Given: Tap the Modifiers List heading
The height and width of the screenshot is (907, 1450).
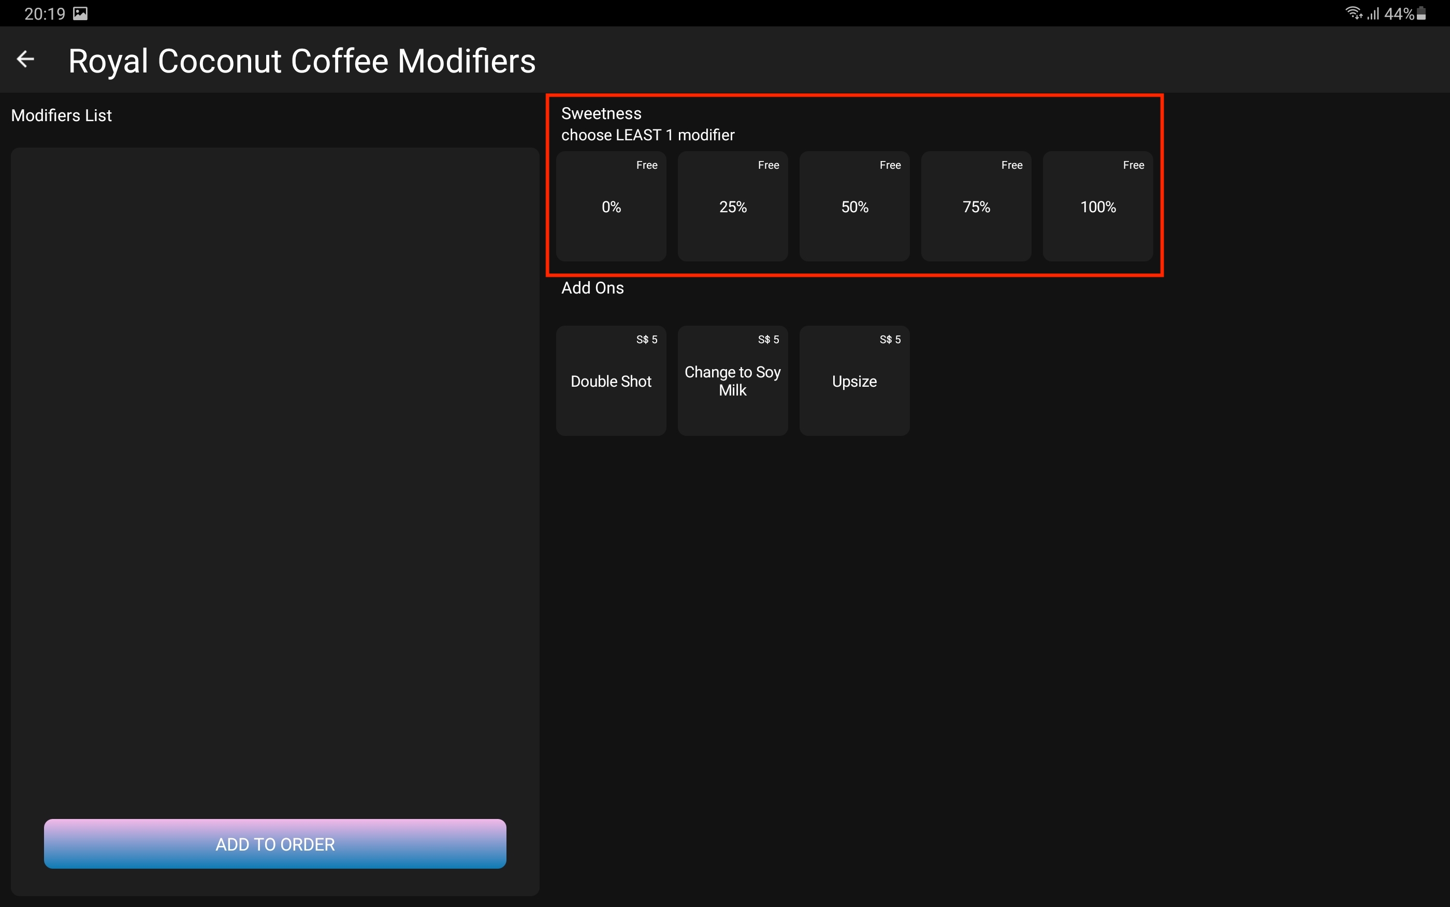Looking at the screenshot, I should tap(61, 115).
